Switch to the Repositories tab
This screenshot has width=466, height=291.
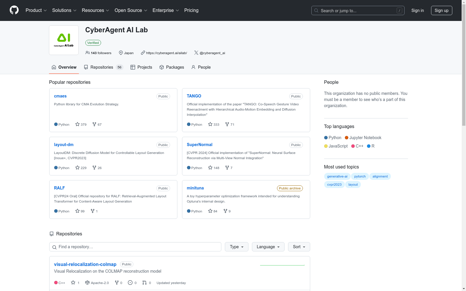104,67
